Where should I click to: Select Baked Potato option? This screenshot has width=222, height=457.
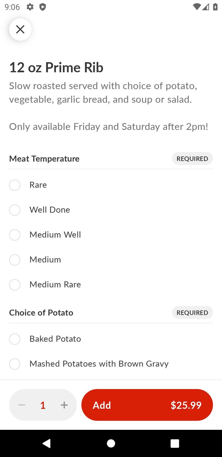click(x=15, y=339)
